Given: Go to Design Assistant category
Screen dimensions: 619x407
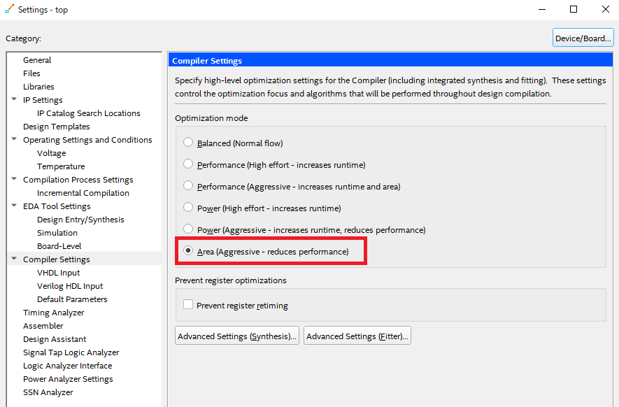Looking at the screenshot, I should click(55, 339).
